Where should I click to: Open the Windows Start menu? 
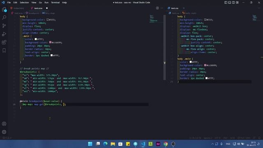point(90,144)
